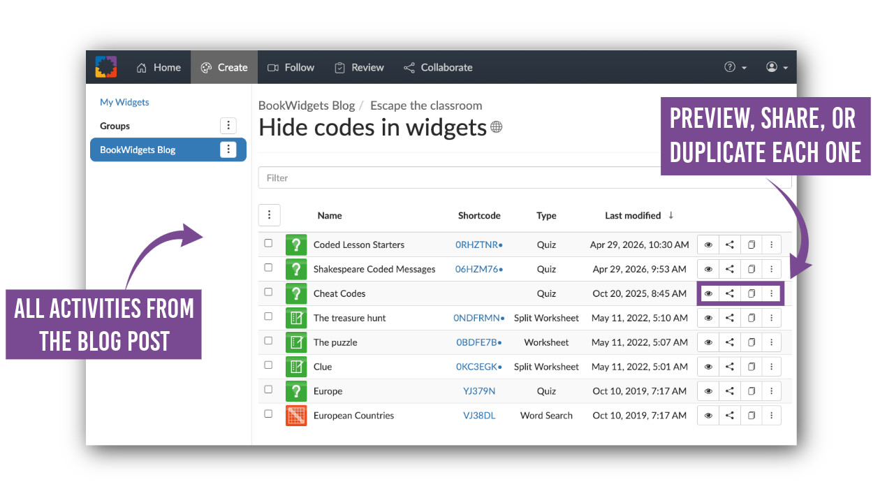
Task: Open the Groups options menu
Action: pyautogui.click(x=228, y=126)
